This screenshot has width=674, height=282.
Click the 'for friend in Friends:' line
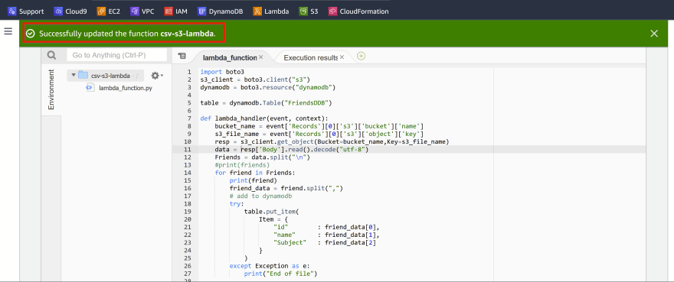click(x=255, y=173)
